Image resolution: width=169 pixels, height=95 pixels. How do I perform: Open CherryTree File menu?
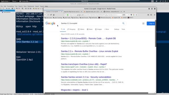coord(2,6)
